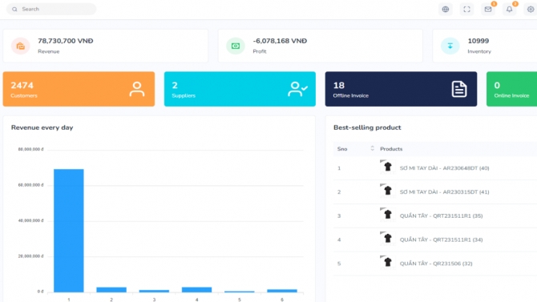Click the Offline Invoice document icon
Image resolution: width=537 pixels, height=302 pixels.
tap(459, 89)
